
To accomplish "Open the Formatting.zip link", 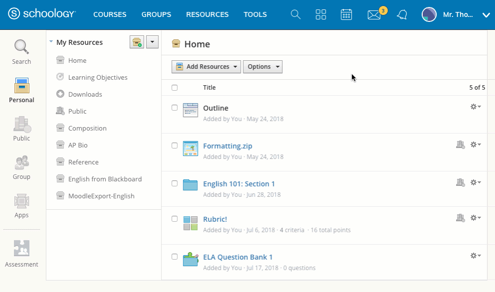I will tap(227, 146).
